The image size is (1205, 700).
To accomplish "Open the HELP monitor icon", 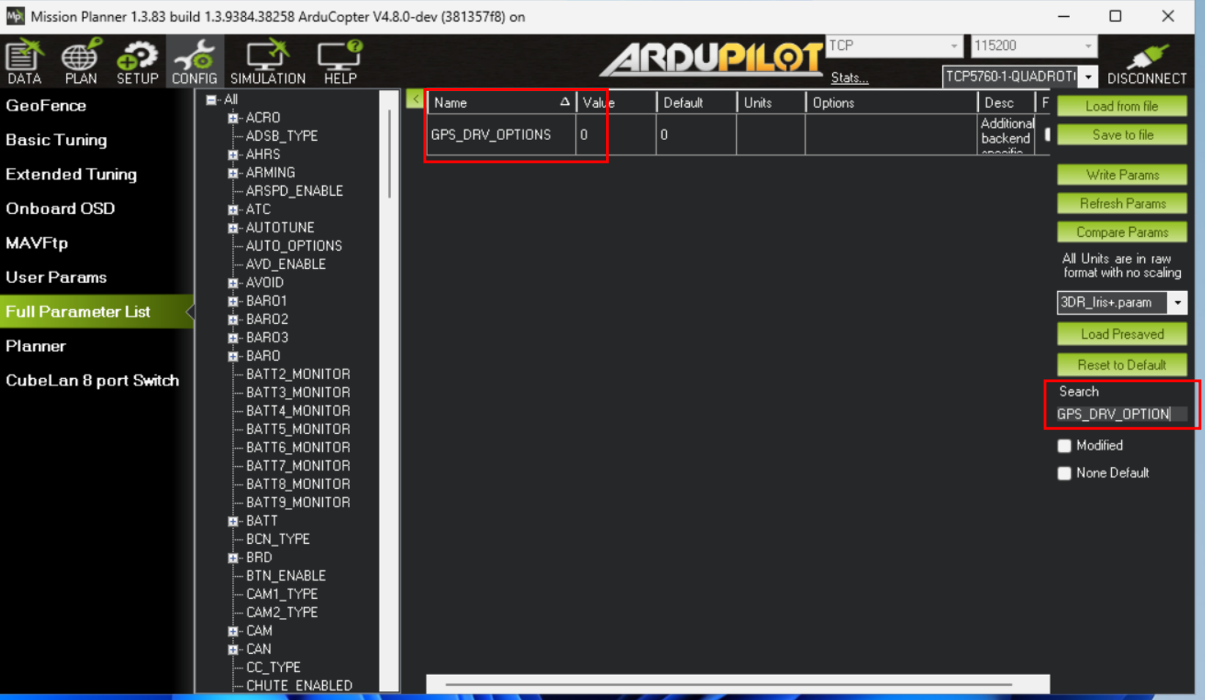I will point(341,62).
